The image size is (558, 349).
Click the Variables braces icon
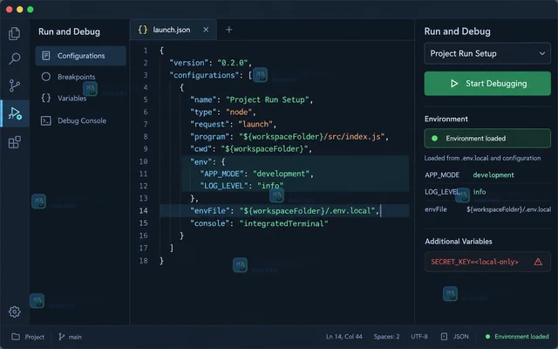(x=46, y=98)
